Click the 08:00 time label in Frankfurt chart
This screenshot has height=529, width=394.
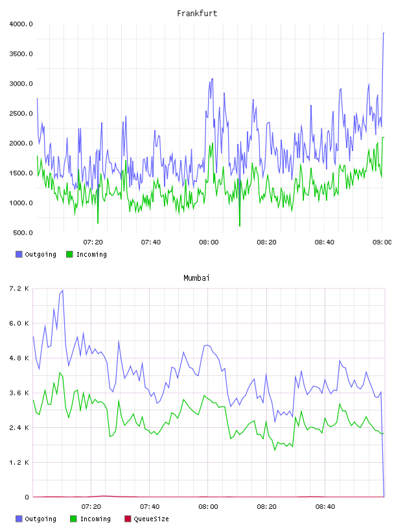point(209,242)
